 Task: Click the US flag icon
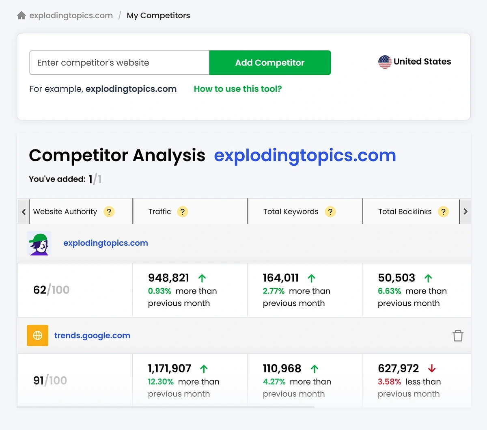tap(385, 62)
